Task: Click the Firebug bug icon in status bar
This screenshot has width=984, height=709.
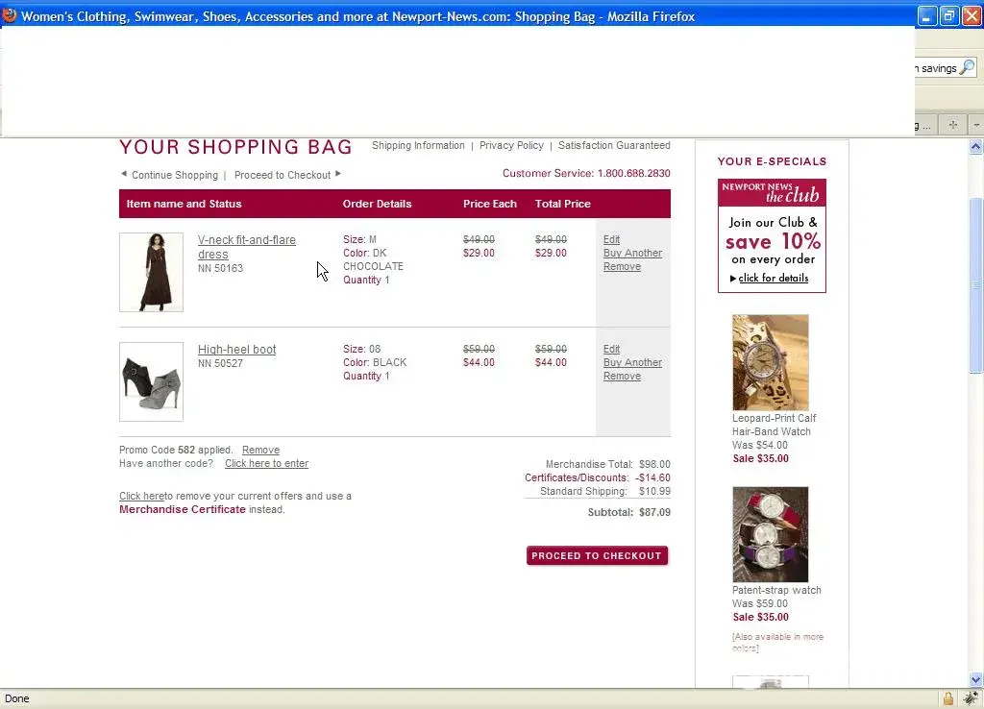Action: 970,698
